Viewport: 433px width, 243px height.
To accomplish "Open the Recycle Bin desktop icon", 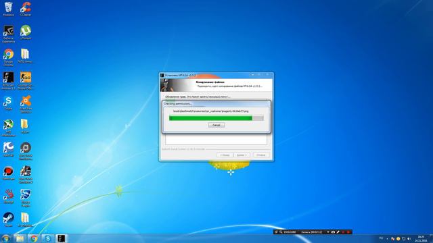I will point(8,9).
